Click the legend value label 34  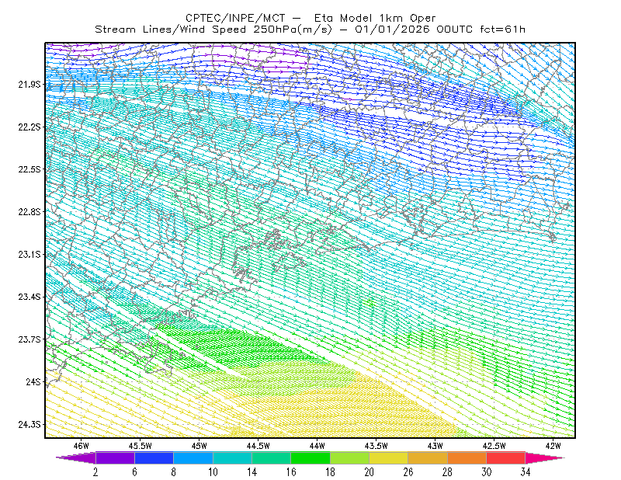[x=526, y=472]
